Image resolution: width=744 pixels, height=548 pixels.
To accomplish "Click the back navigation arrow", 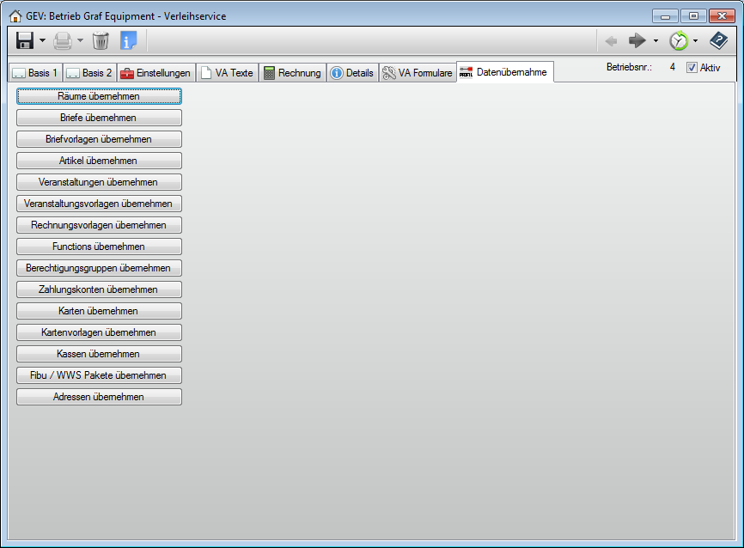I will pos(612,40).
